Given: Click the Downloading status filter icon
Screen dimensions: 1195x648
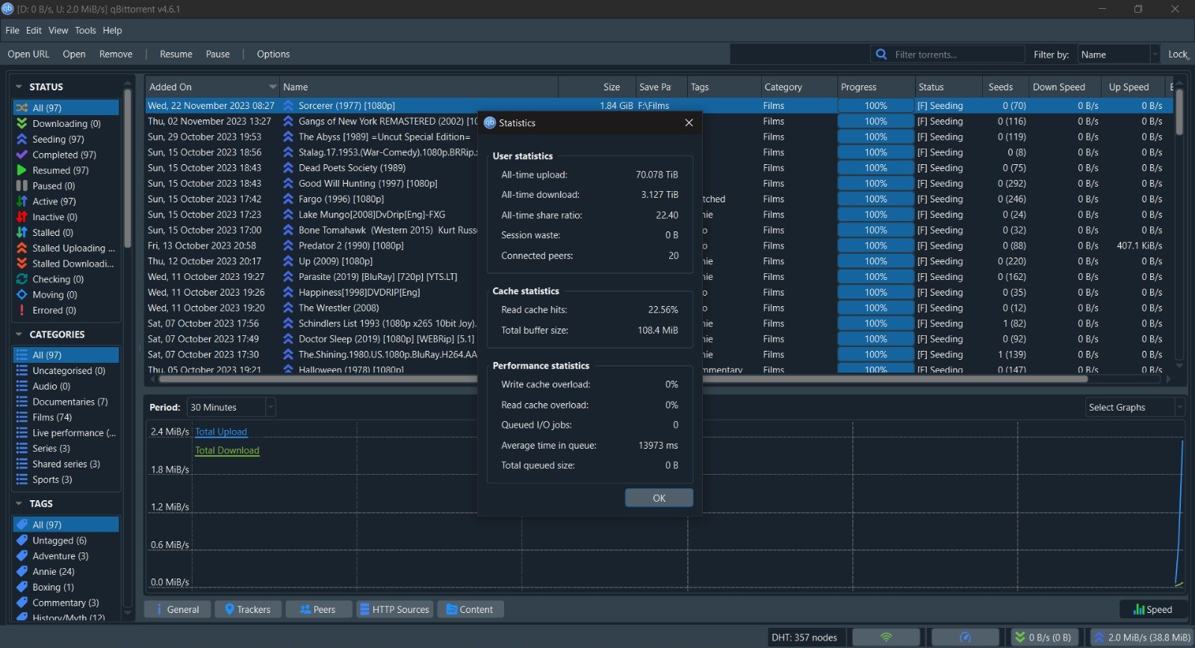Looking at the screenshot, I should [22, 123].
